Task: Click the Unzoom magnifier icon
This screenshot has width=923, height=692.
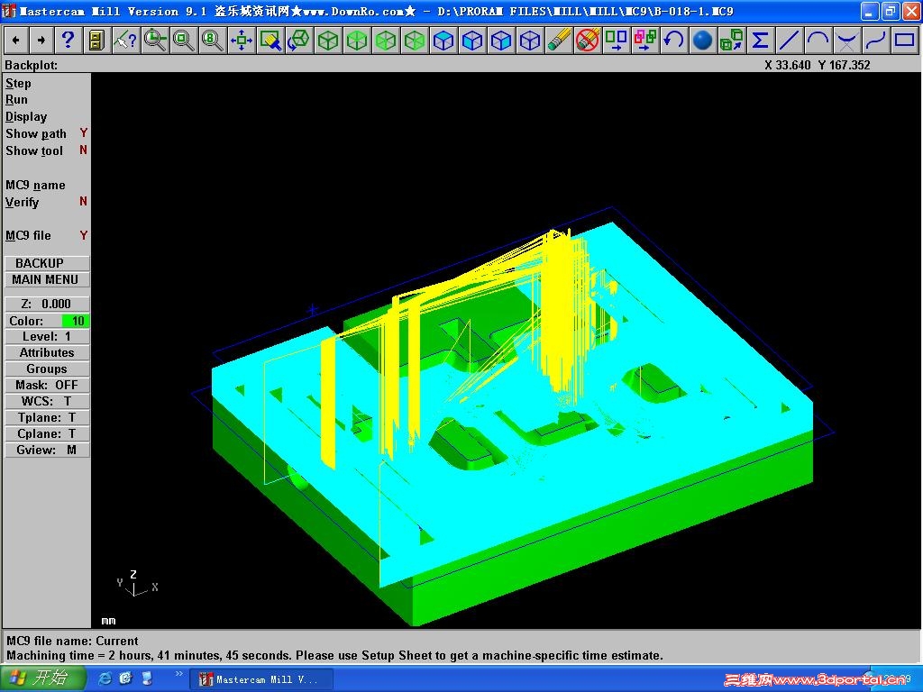Action: click(x=155, y=41)
